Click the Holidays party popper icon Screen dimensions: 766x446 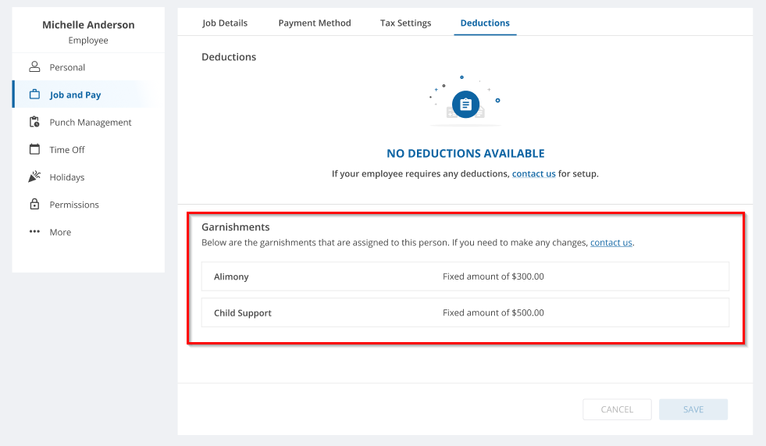[34, 177]
